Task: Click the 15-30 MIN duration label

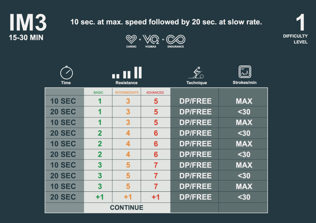Action: tap(26, 38)
